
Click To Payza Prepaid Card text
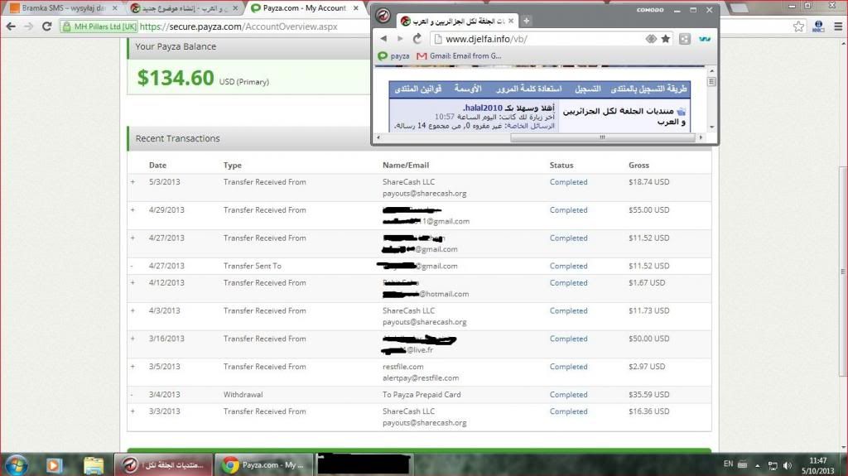click(x=422, y=395)
